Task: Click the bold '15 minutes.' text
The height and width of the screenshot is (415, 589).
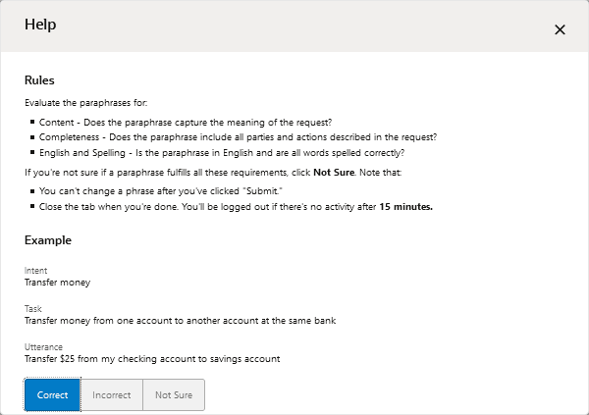Action: 405,207
